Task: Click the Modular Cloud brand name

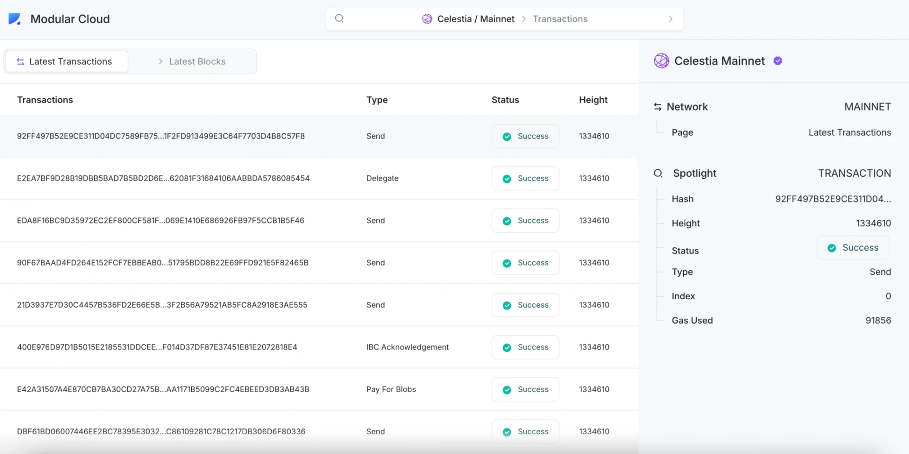Action: coord(70,19)
